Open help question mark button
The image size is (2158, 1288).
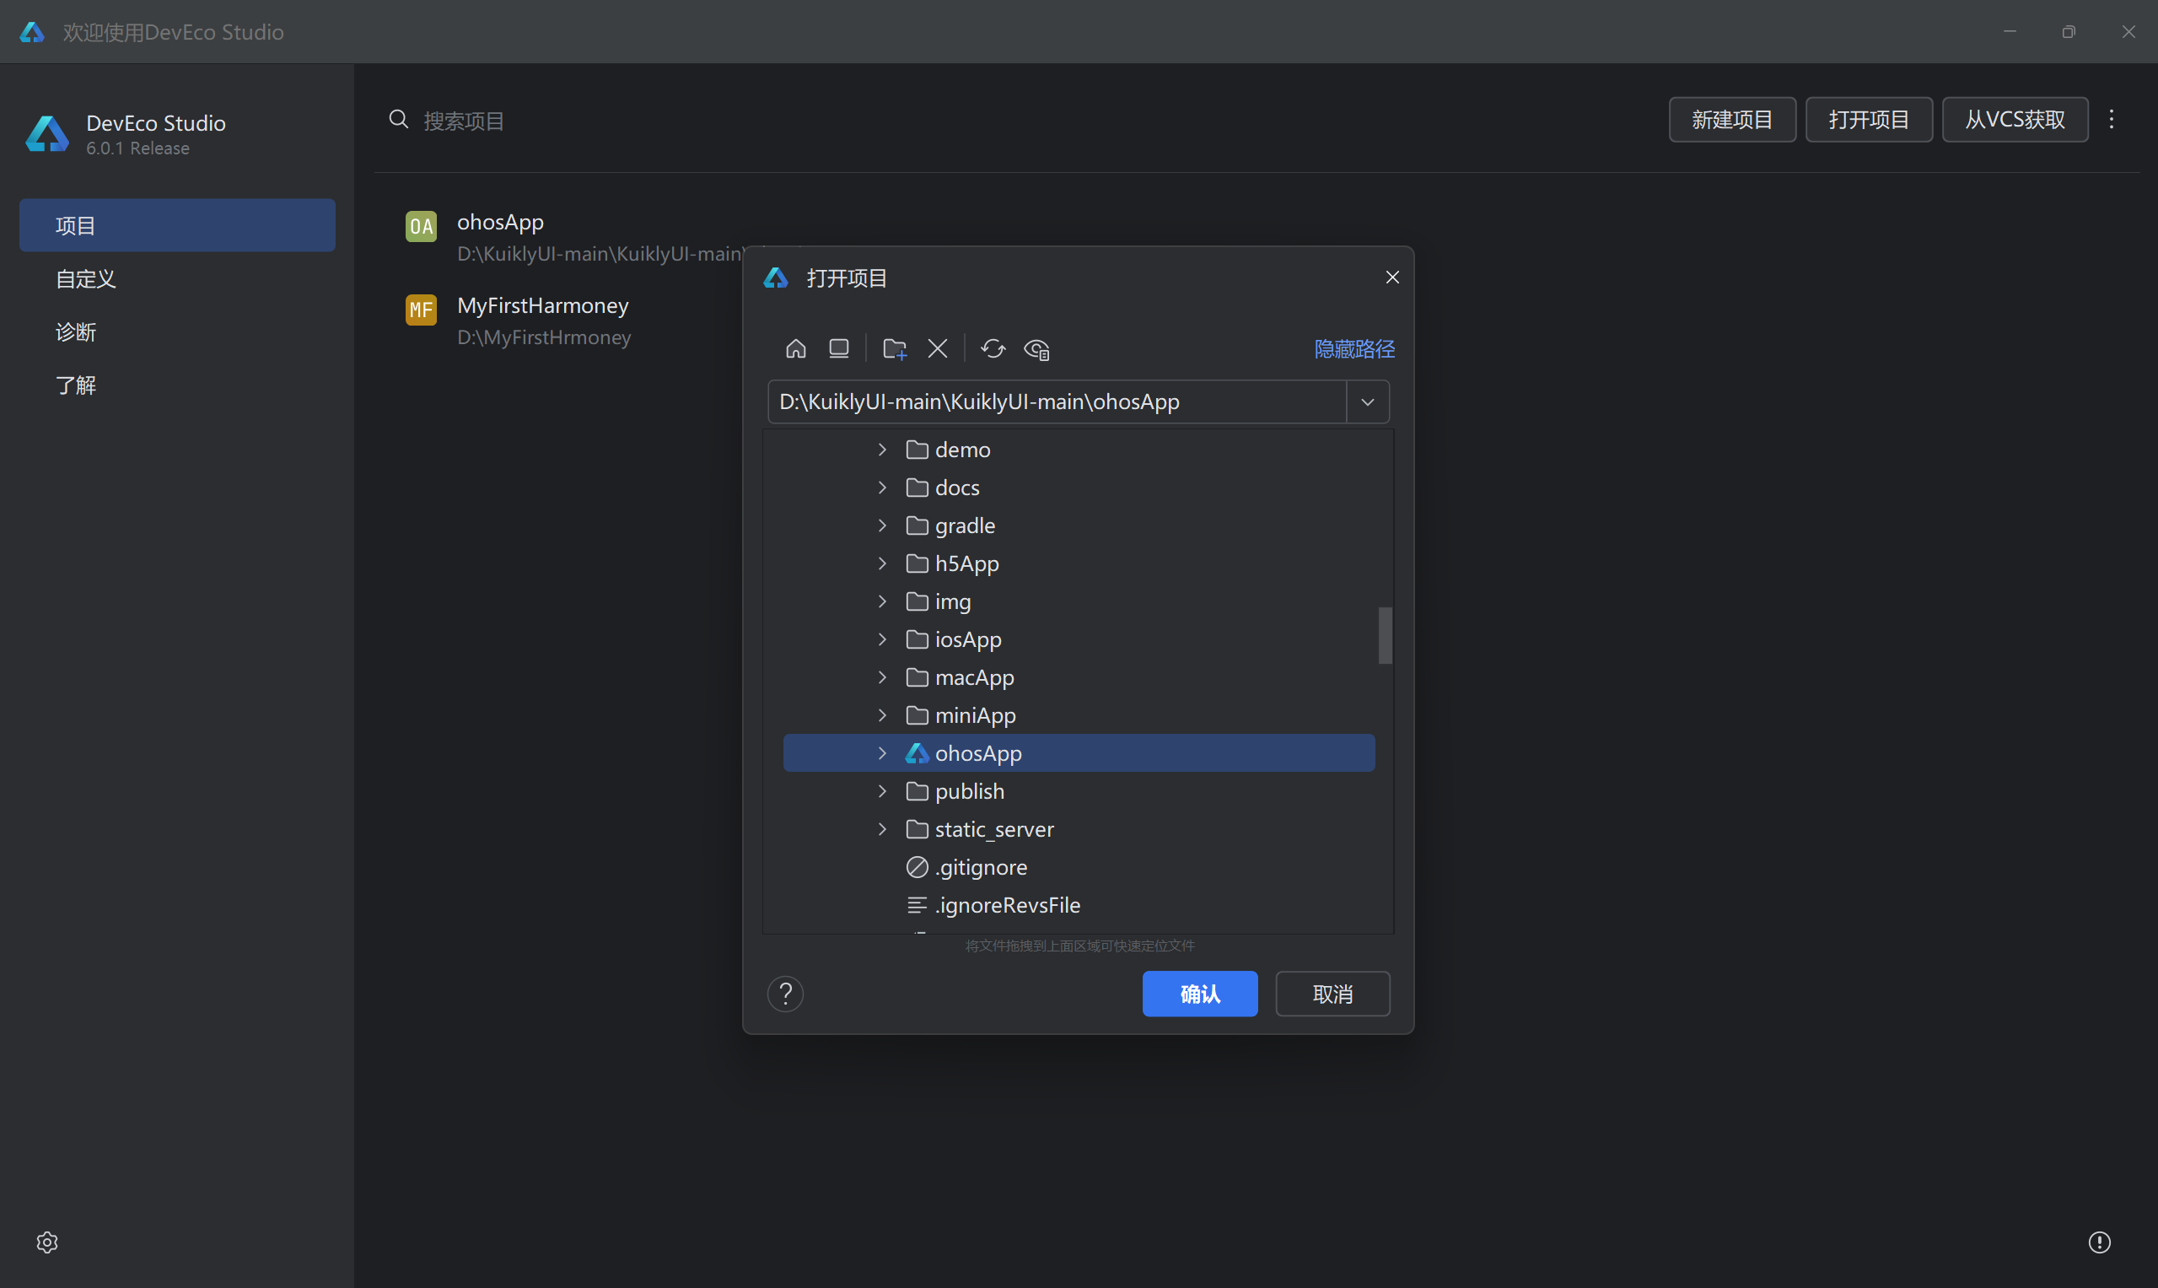point(785,994)
